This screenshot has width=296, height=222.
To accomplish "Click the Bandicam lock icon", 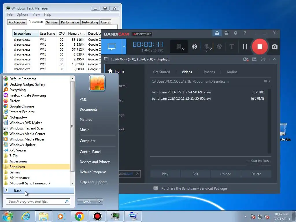I will coord(217,33).
